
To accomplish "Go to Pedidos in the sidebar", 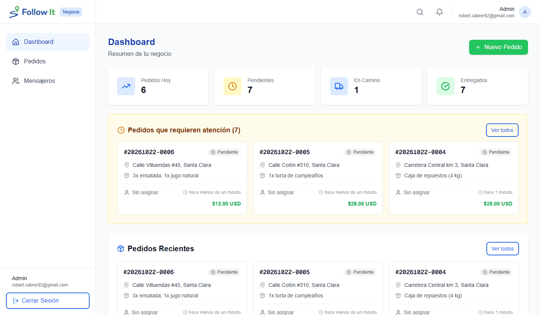I will pyautogui.click(x=48, y=61).
